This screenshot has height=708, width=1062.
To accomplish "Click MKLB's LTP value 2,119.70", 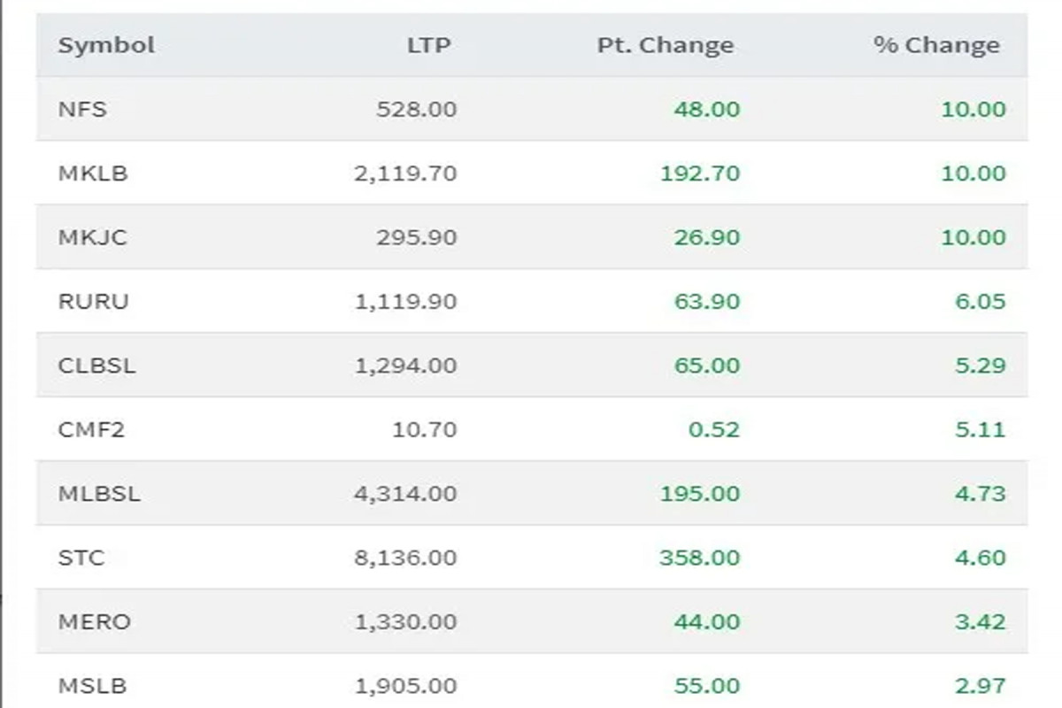I will pos(405,173).
